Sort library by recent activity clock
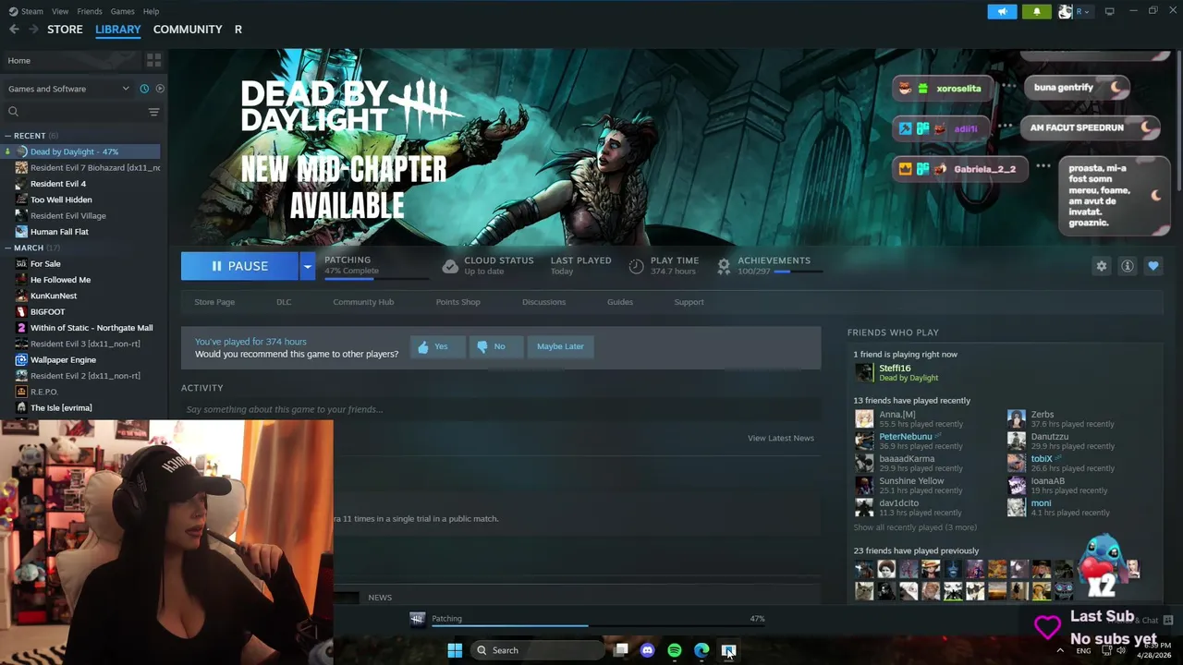Screen dimensions: 1183x665 click(x=144, y=89)
